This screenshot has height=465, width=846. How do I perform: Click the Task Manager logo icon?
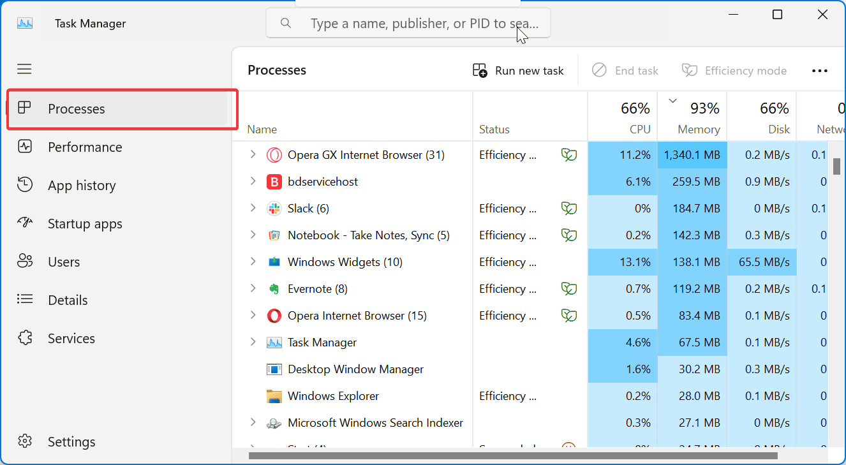24,22
